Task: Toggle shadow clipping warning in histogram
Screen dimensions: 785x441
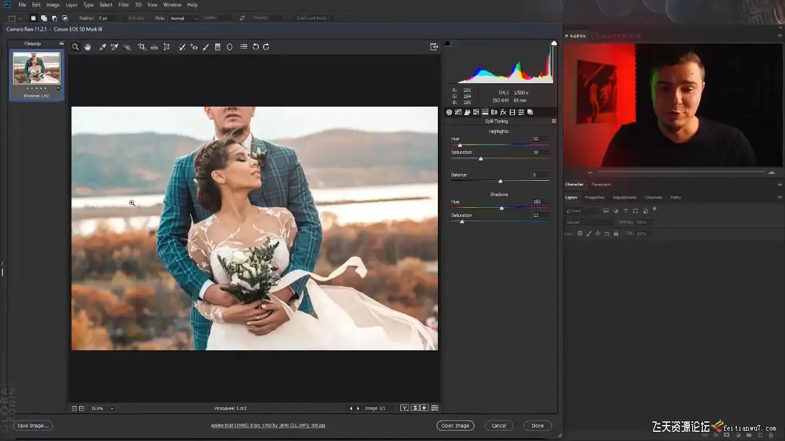Action: pyautogui.click(x=447, y=43)
